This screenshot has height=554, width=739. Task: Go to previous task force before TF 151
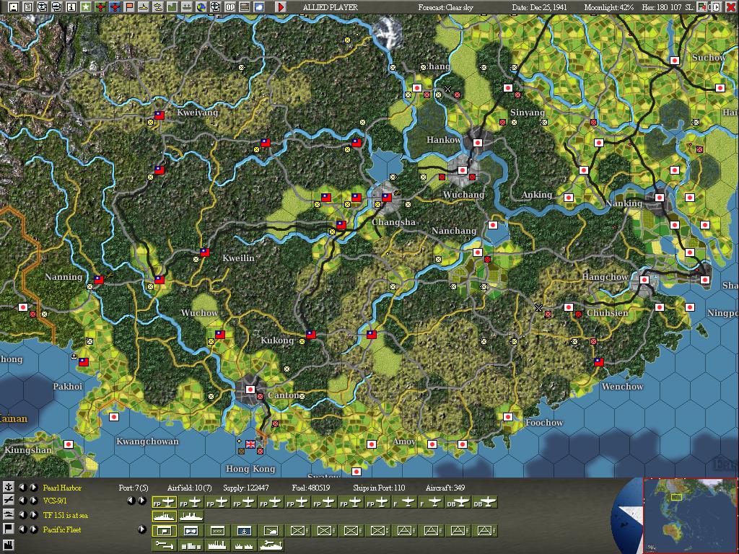pyautogui.click(x=22, y=515)
